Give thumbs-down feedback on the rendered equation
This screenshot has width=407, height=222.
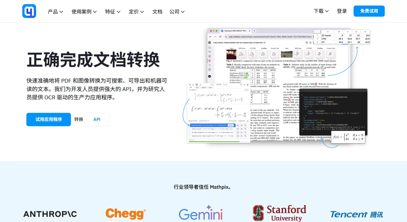tap(248, 90)
